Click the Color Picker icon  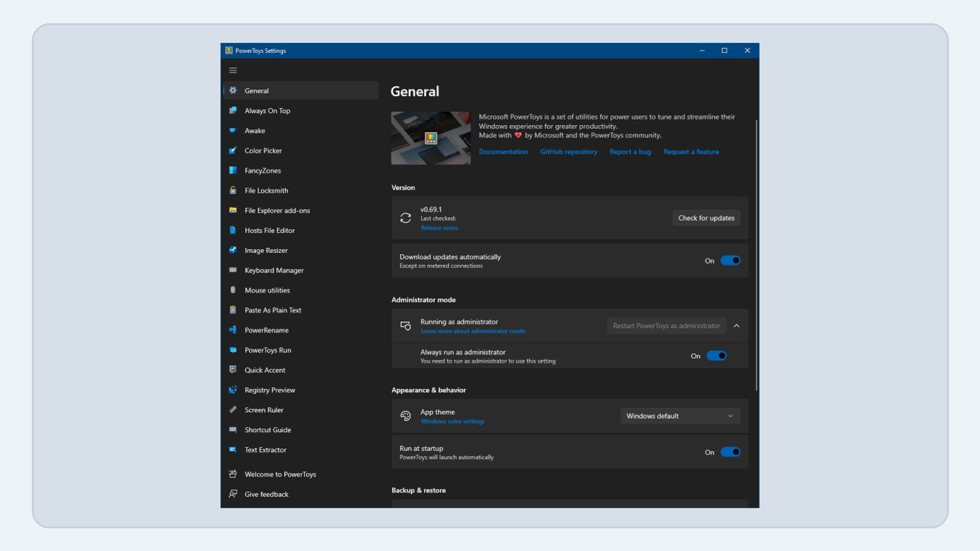[x=233, y=151]
